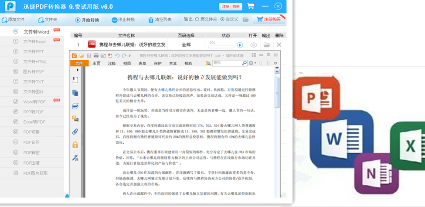Select Word转PDF conversion mode
This screenshot has width=425, height=207.
32,102
